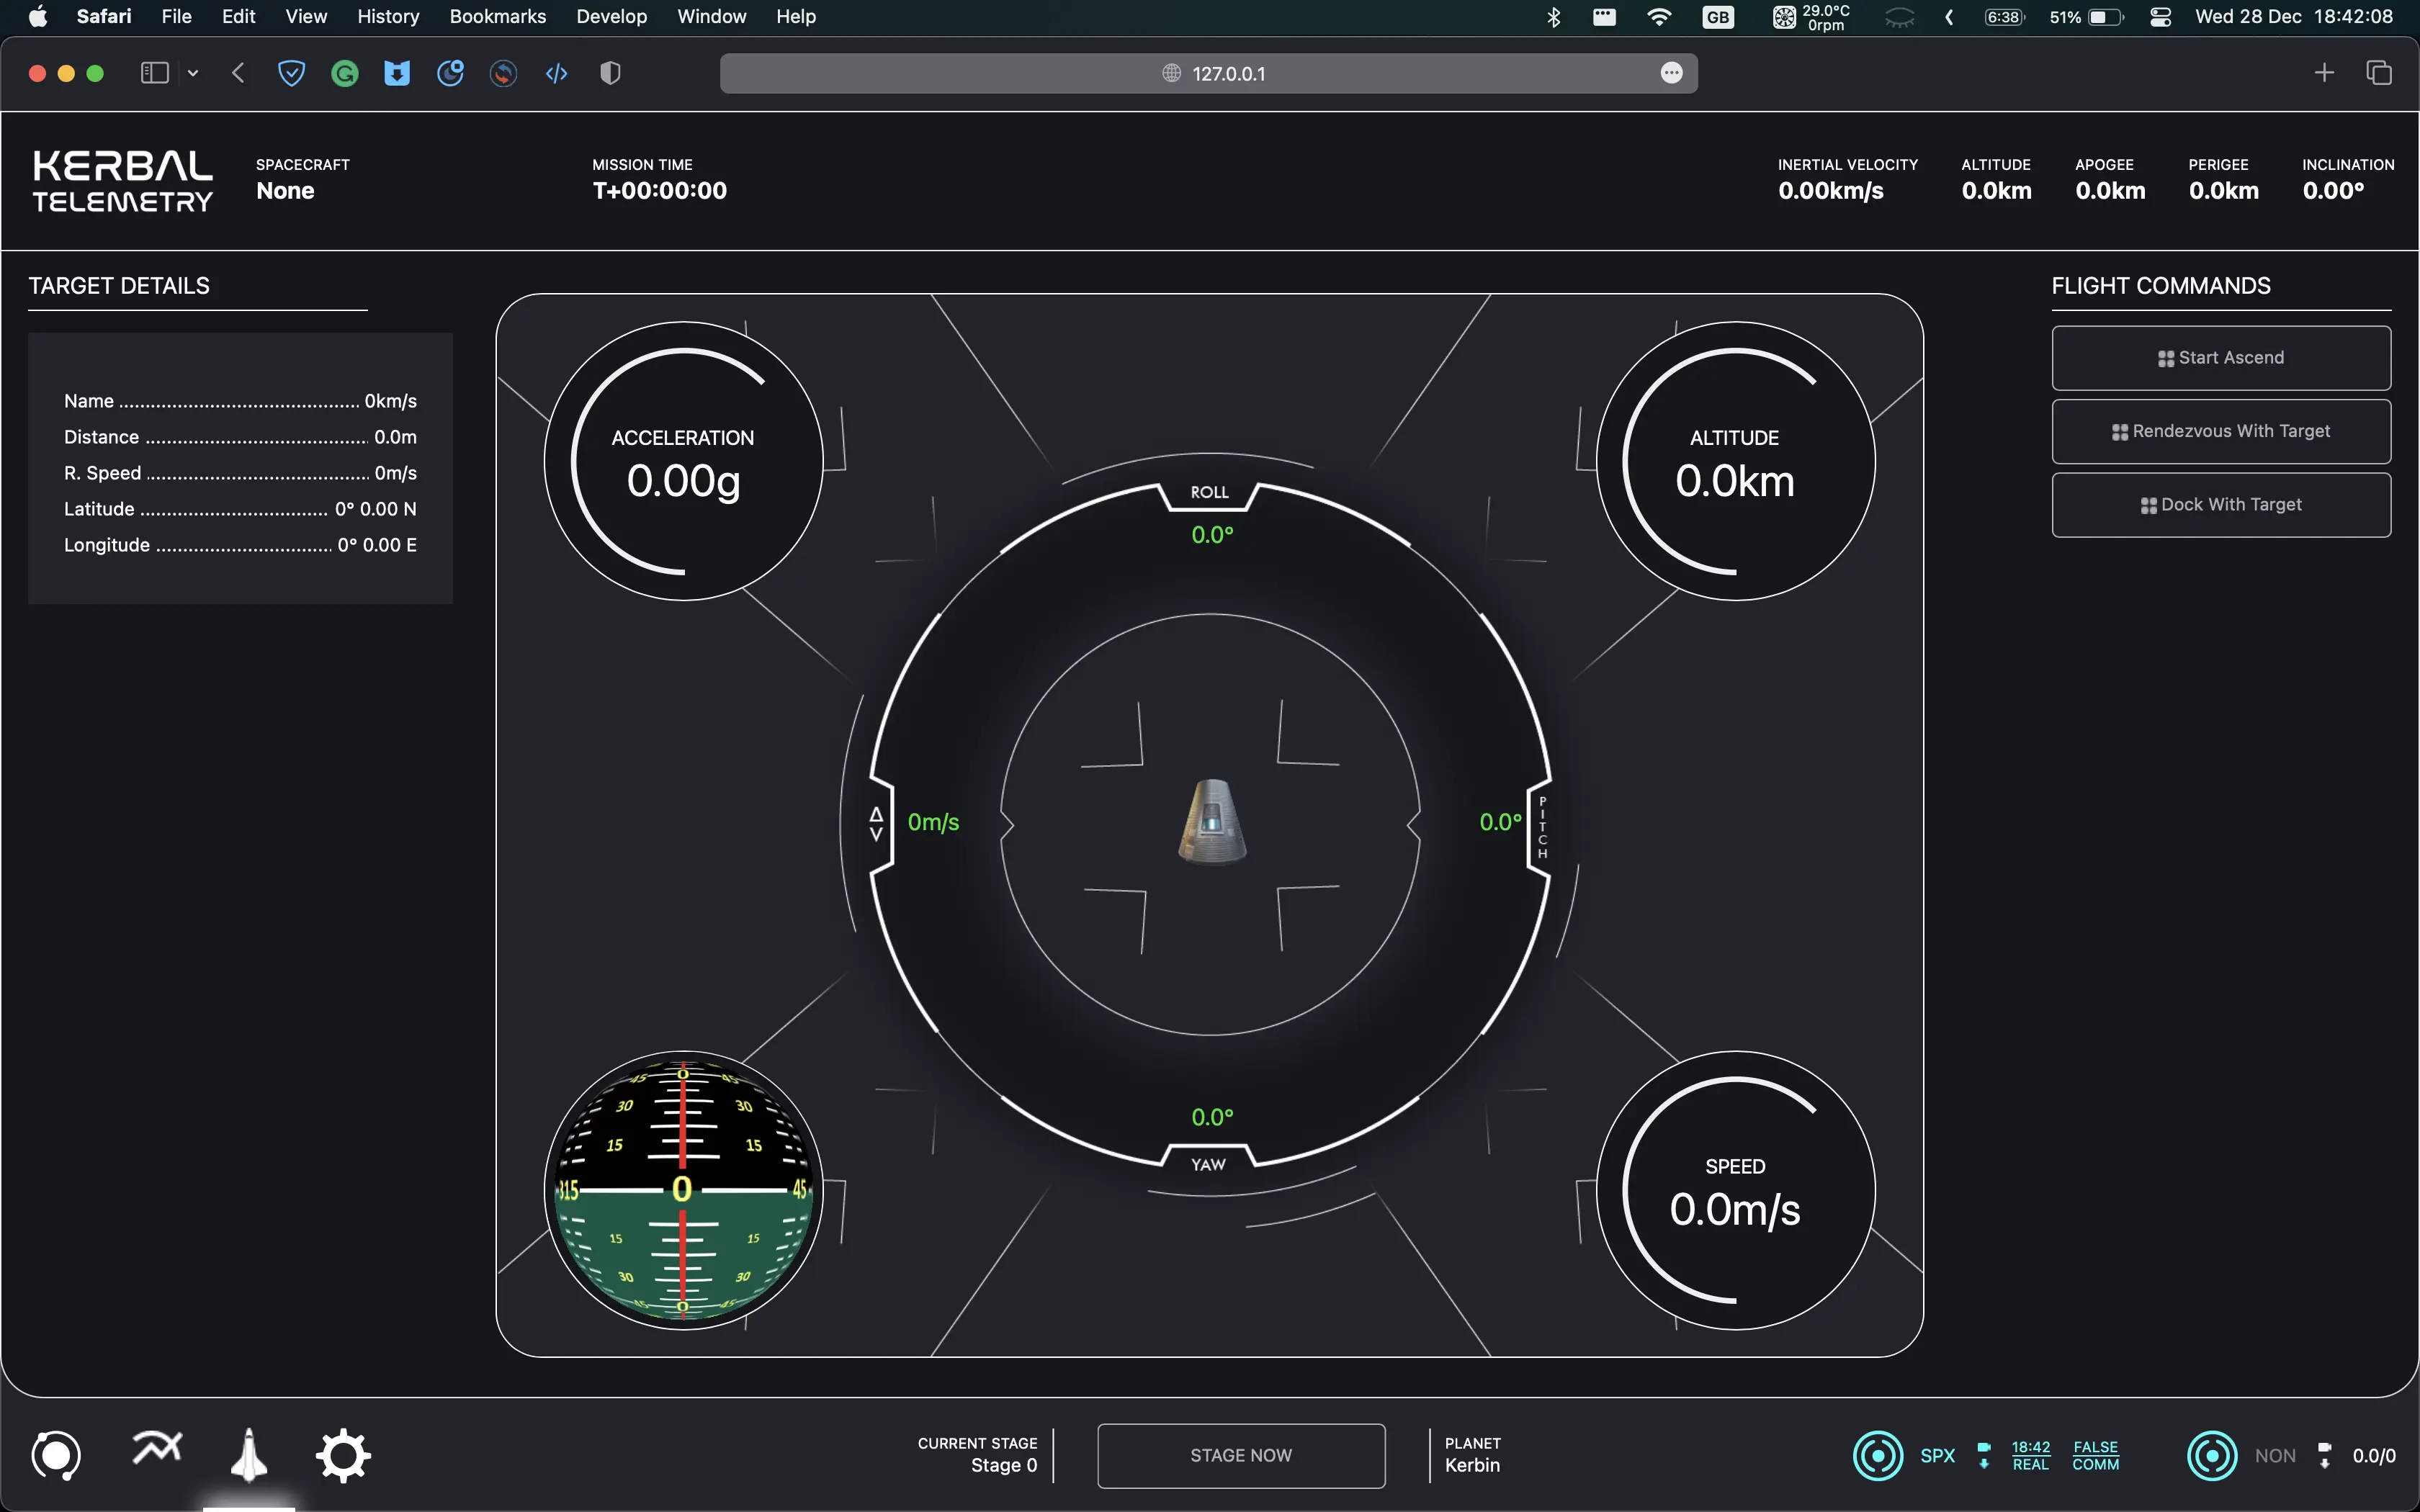Click the Current Stage 0 readout
Image resolution: width=2420 pixels, height=1512 pixels.
[977, 1455]
